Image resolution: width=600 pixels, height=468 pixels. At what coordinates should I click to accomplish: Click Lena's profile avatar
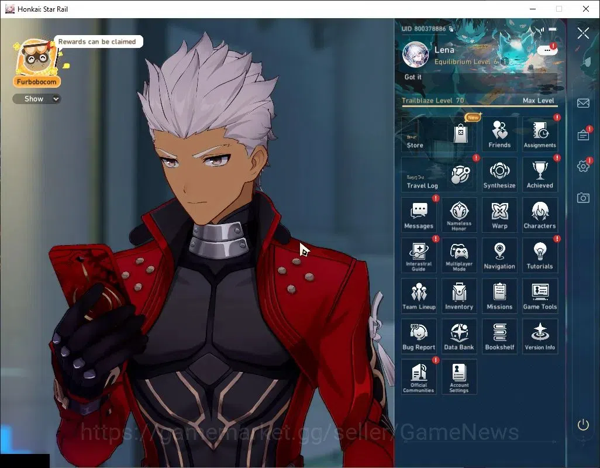tap(415, 54)
